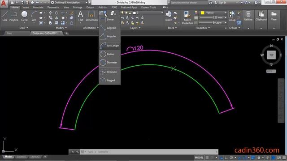Screen dimensions: 287x161
Task: Open the View panel in ribbon
Action: (x=274, y=20)
